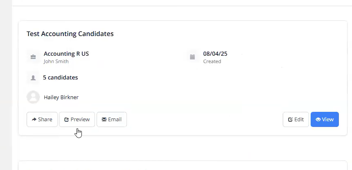Click the John Smith name text
352x170 pixels.
point(56,61)
